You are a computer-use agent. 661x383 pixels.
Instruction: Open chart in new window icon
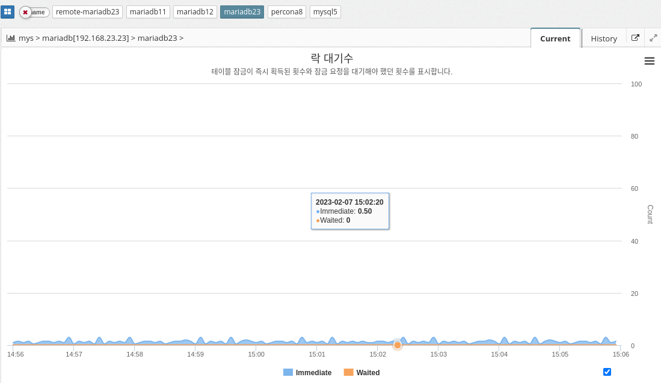click(x=635, y=38)
